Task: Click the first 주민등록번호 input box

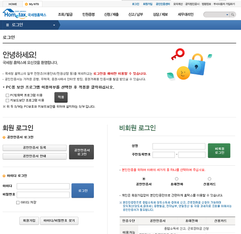Action: point(164,155)
